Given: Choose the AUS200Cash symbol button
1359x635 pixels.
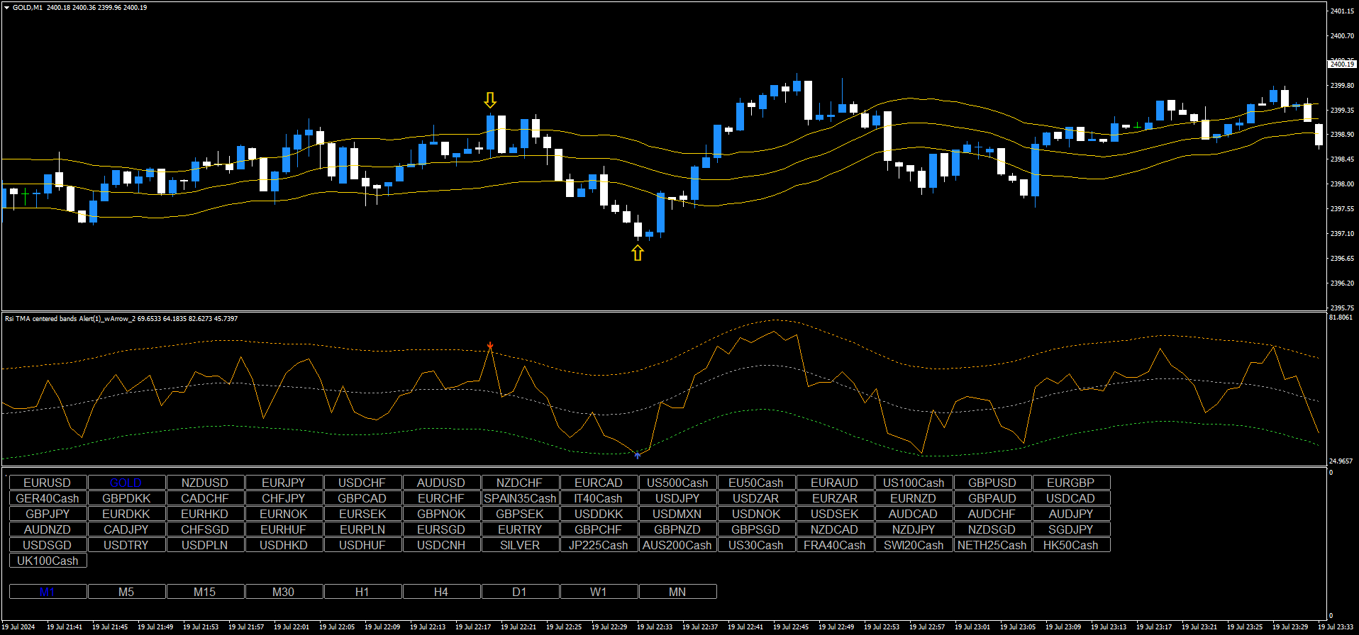Looking at the screenshot, I should pyautogui.click(x=677, y=545).
